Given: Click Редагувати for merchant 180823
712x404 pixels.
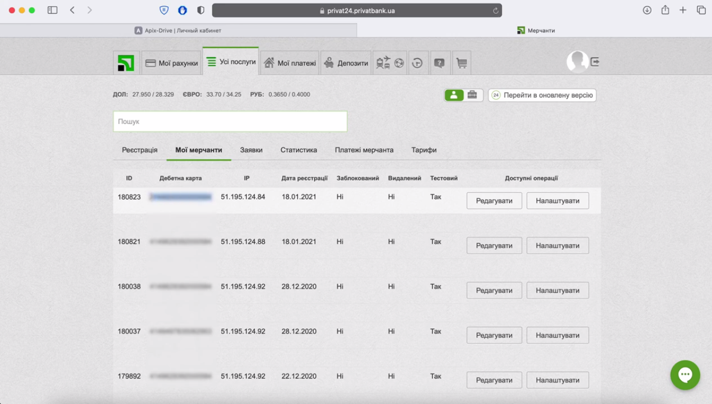Looking at the screenshot, I should [x=494, y=201].
